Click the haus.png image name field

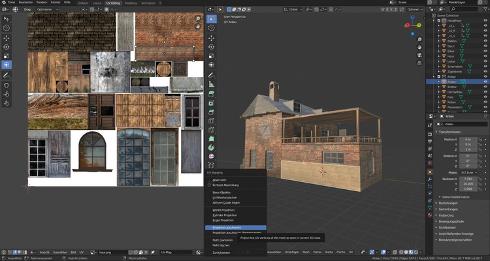[112, 253]
